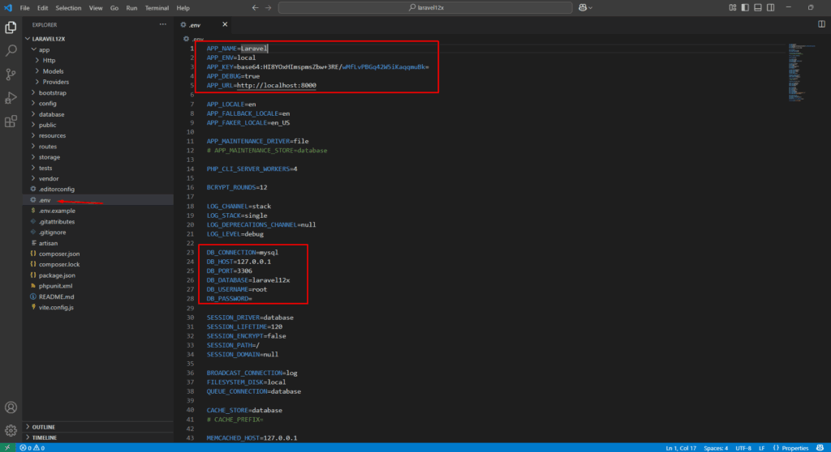The width and height of the screenshot is (831, 452).
Task: Open the Manage gear icon
Action: [11, 430]
